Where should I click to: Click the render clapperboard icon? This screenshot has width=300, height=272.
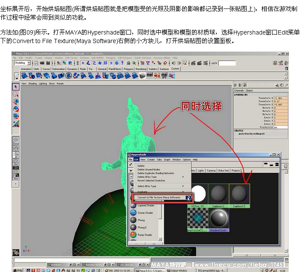pyautogui.click(x=193, y=63)
